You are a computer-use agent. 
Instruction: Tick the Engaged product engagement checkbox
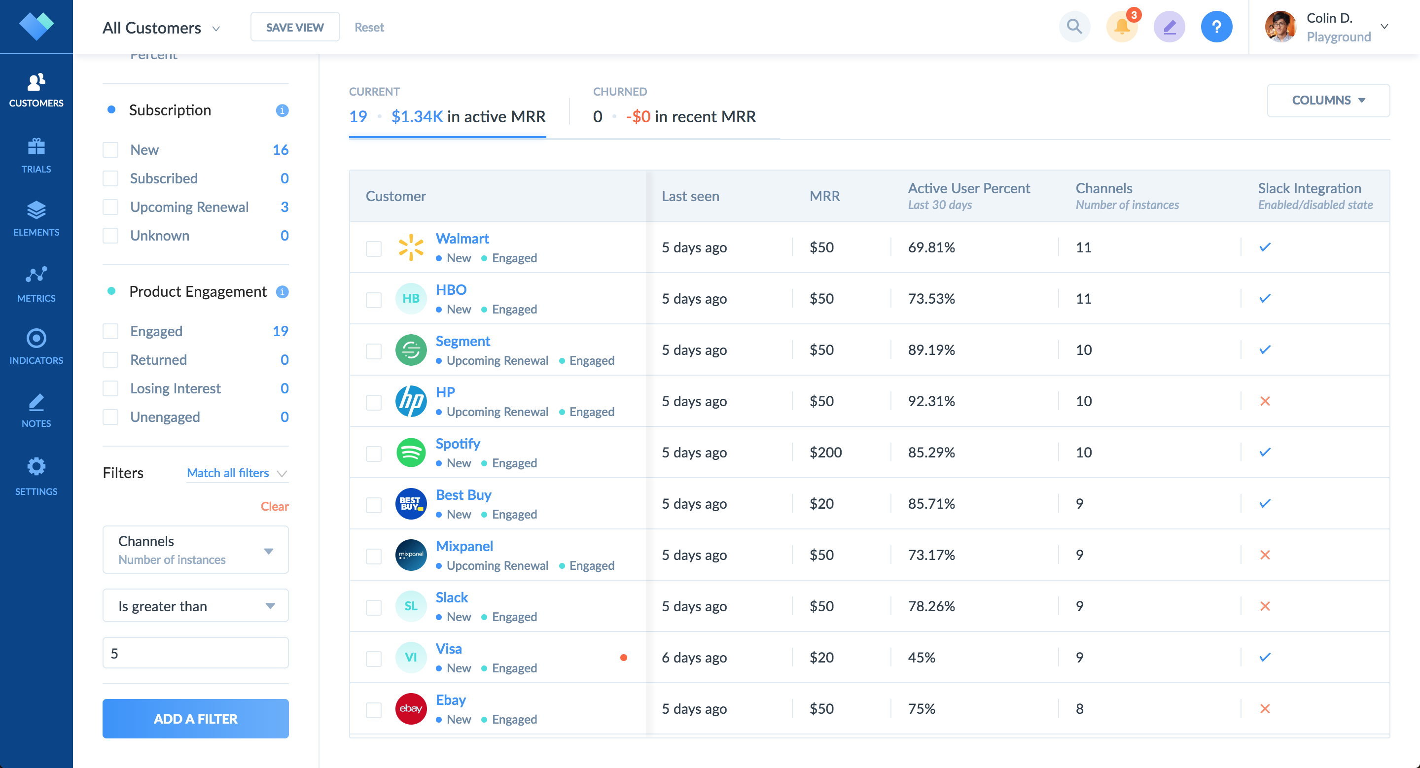tap(111, 331)
